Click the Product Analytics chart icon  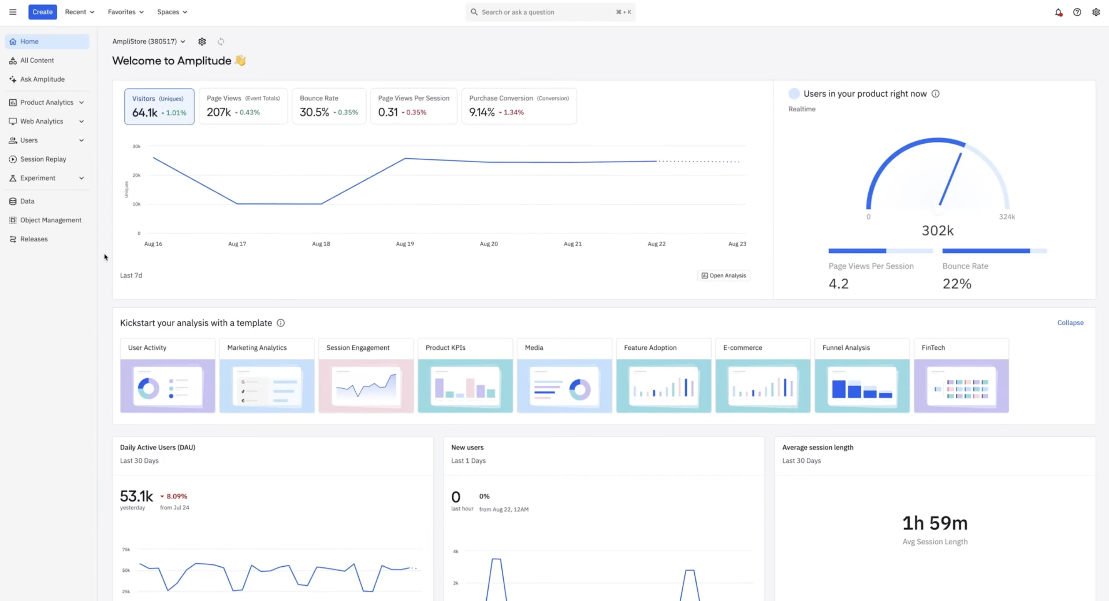click(x=13, y=102)
